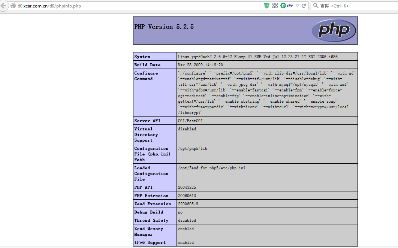Click disabled value for Virtual Directory Support
Screen dimensions: 398x248
[x=187, y=129]
